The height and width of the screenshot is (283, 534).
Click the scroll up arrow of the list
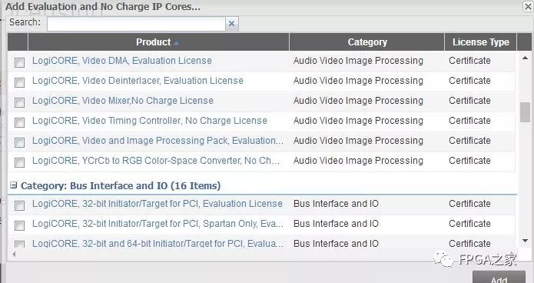[x=525, y=58]
